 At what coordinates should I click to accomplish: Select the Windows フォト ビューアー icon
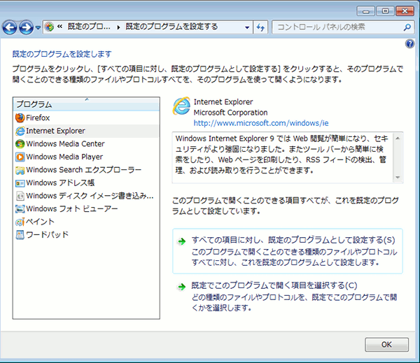20,209
